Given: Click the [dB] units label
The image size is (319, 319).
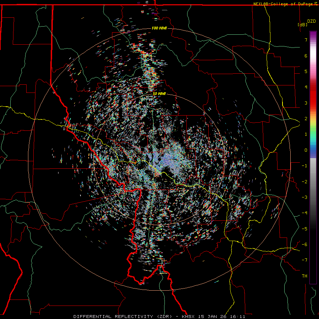Looking at the screenshot, I should pos(303,24).
